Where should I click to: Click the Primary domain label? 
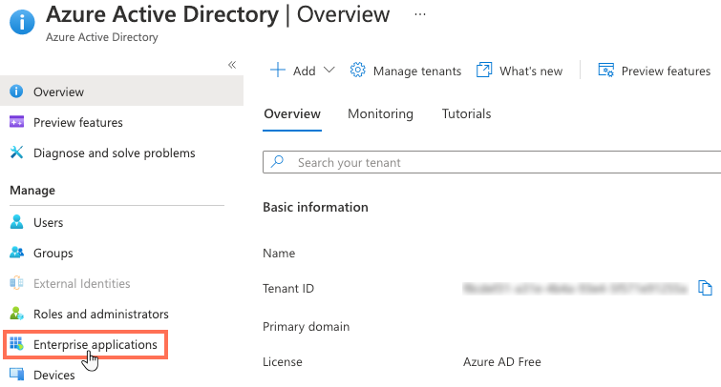306,326
